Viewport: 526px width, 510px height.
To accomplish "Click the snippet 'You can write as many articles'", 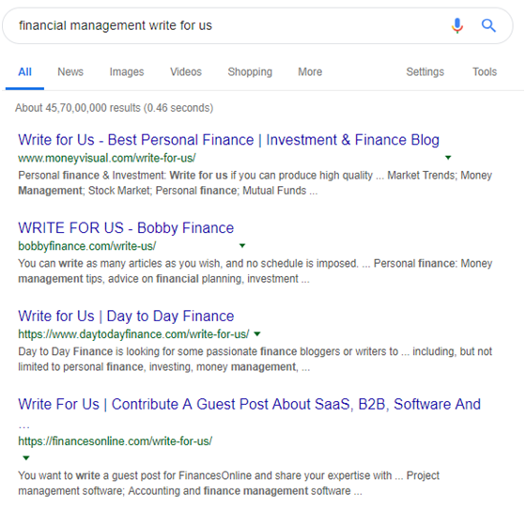I will pos(255,271).
